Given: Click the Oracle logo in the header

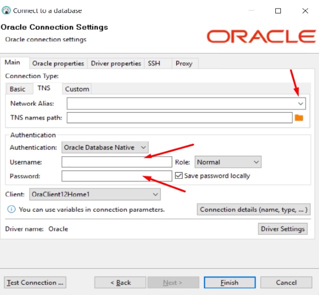Looking at the screenshot, I should coord(261,37).
